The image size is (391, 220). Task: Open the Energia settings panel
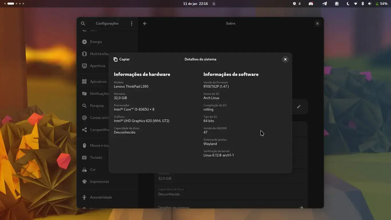(107, 42)
